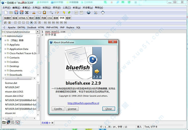Expand the AppData folder node

[x=5, y=45]
